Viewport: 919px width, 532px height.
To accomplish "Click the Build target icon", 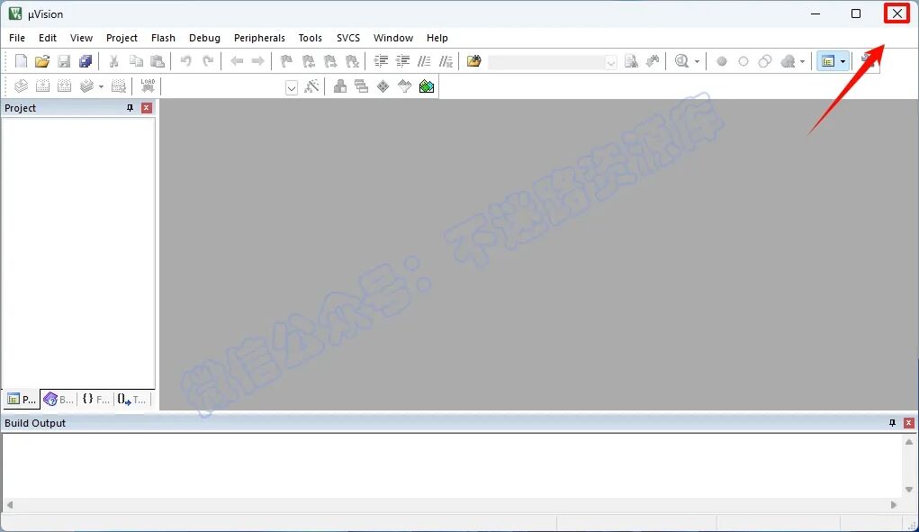I will 43,86.
